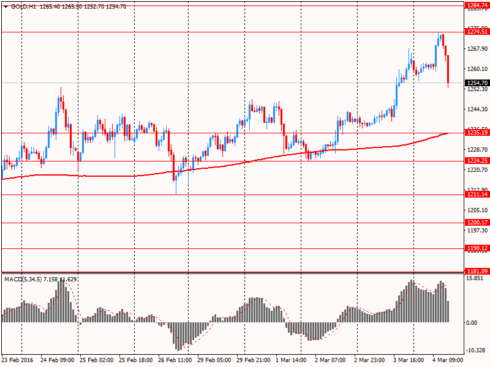
Task: Click the 24 Feb 09:00 time label
Action: [58, 360]
